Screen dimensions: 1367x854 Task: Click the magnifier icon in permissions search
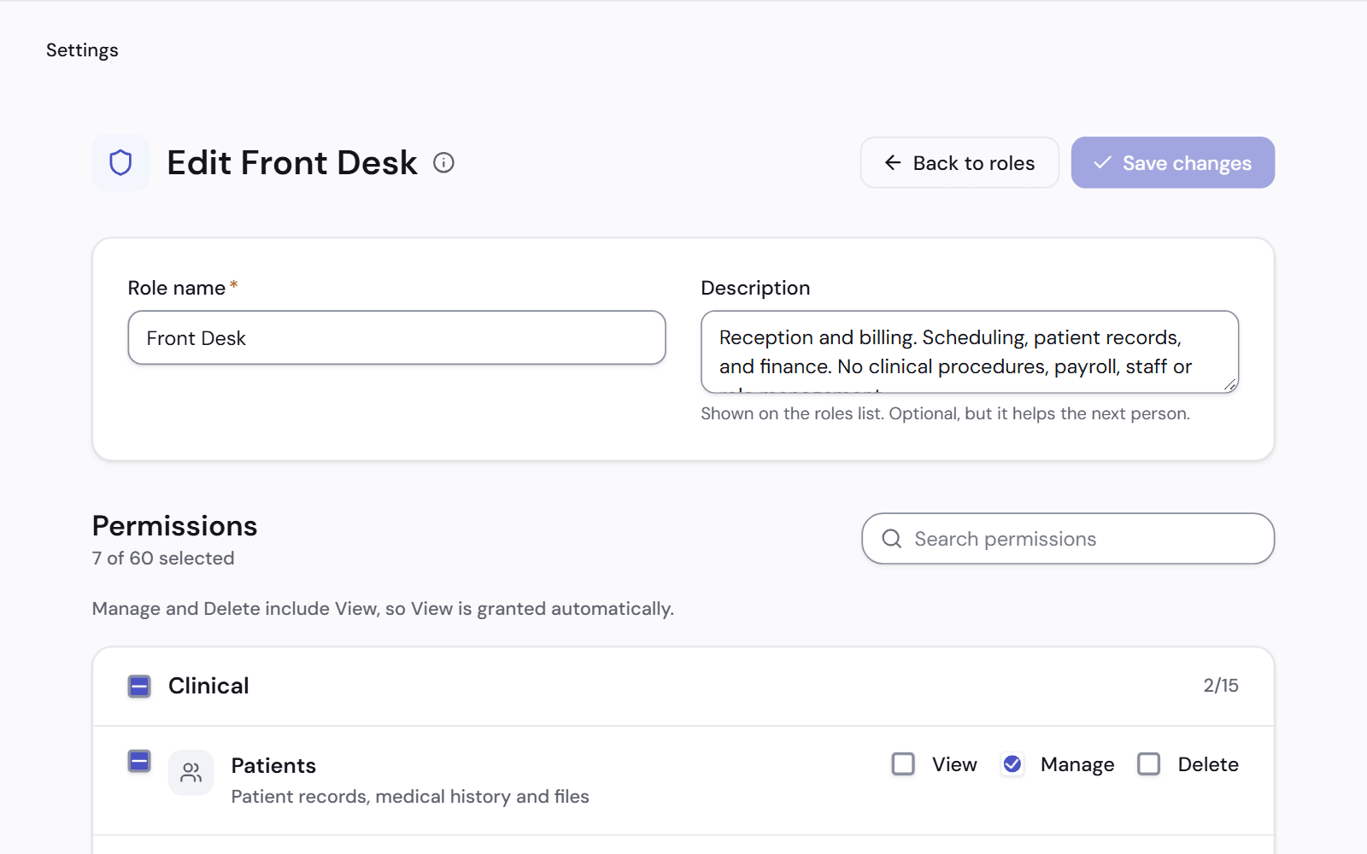point(891,539)
